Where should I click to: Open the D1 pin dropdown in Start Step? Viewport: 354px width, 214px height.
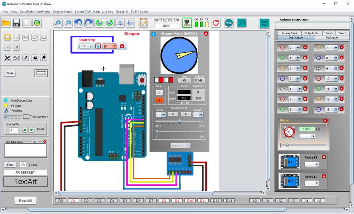click(115, 46)
